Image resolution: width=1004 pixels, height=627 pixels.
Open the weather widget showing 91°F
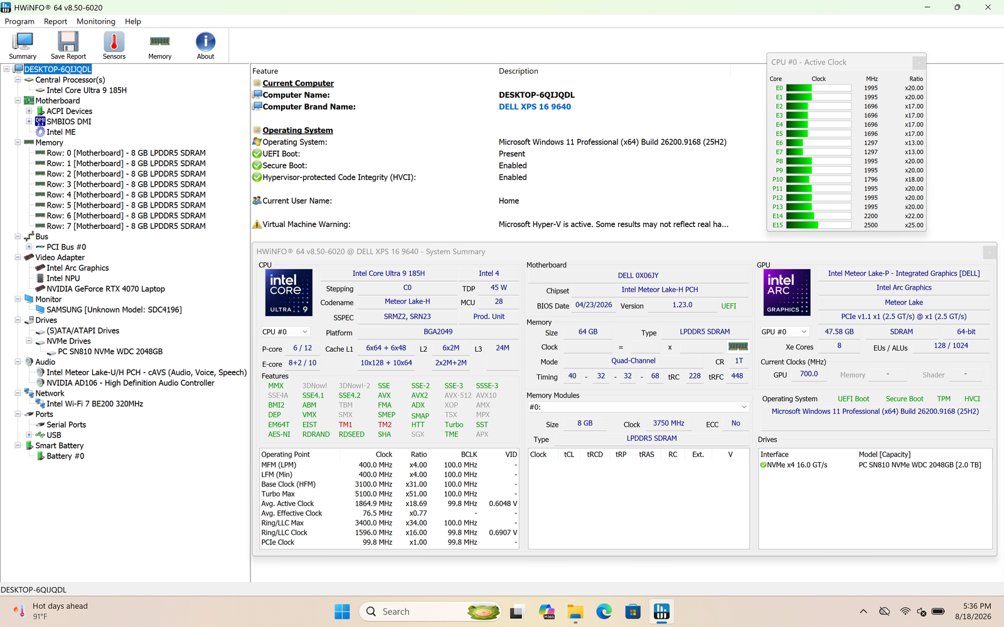tap(50, 611)
